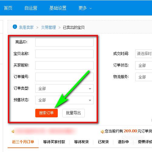Viewport: 152px width, 152px height.
Task: Focus the 订单编号 input field
Action: [64, 77]
